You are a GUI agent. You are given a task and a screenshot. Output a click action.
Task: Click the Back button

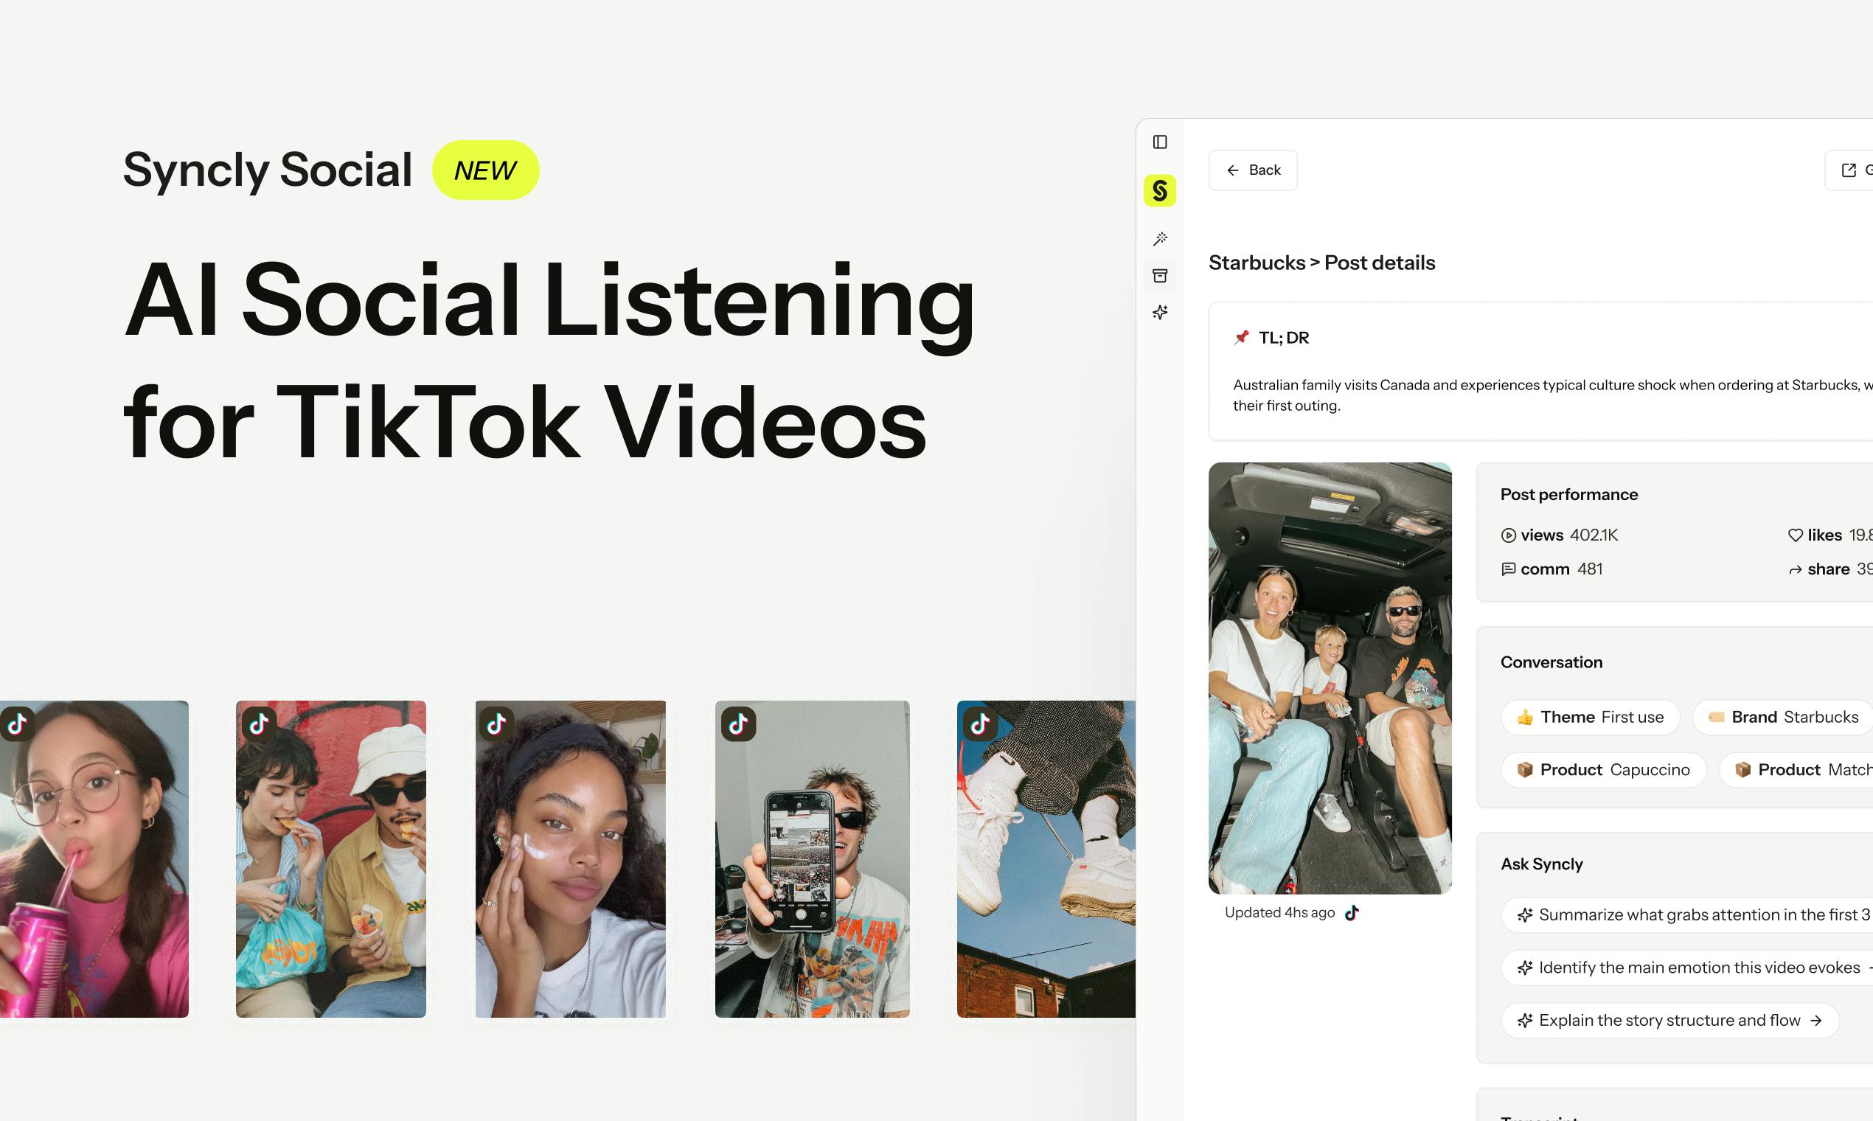(x=1253, y=170)
